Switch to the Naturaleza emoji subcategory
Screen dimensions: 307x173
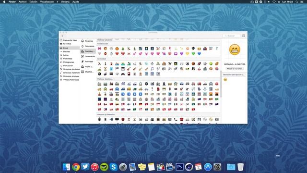[x=88, y=46]
